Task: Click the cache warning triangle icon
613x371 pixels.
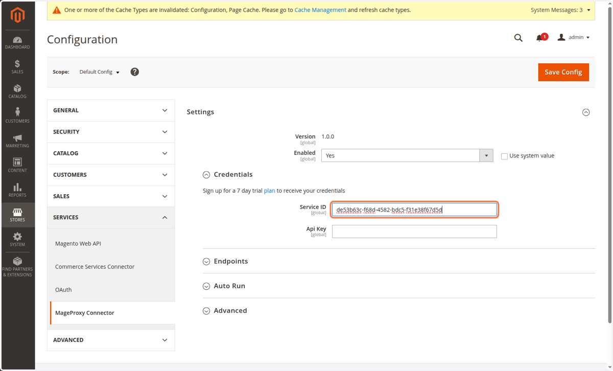Action: [x=57, y=10]
